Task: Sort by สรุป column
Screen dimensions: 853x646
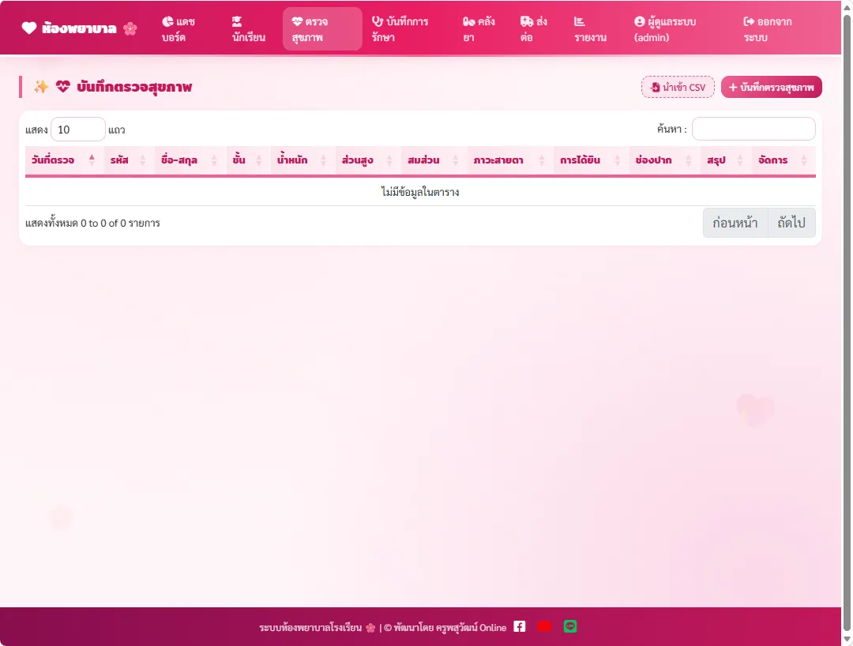Action: pos(726,160)
